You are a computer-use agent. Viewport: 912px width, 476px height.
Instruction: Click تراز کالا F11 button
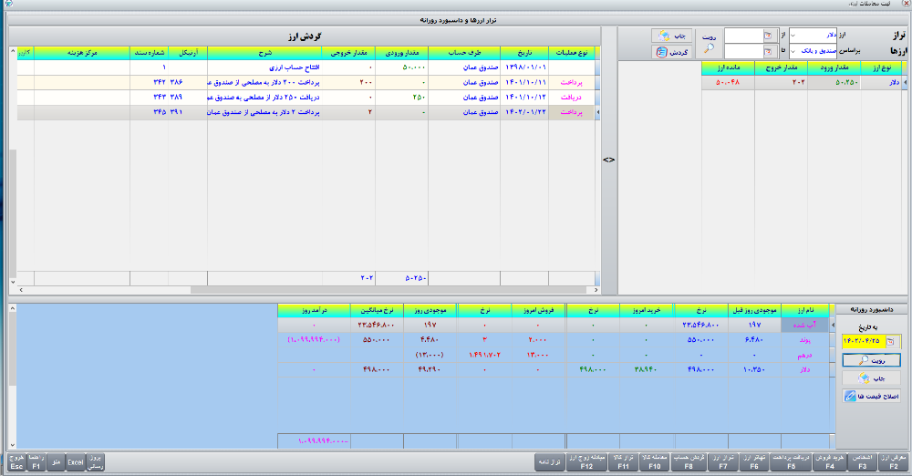click(x=624, y=462)
